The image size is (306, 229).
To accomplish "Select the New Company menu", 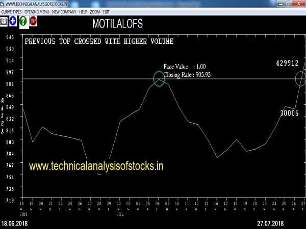I will pyautogui.click(x=64, y=11).
